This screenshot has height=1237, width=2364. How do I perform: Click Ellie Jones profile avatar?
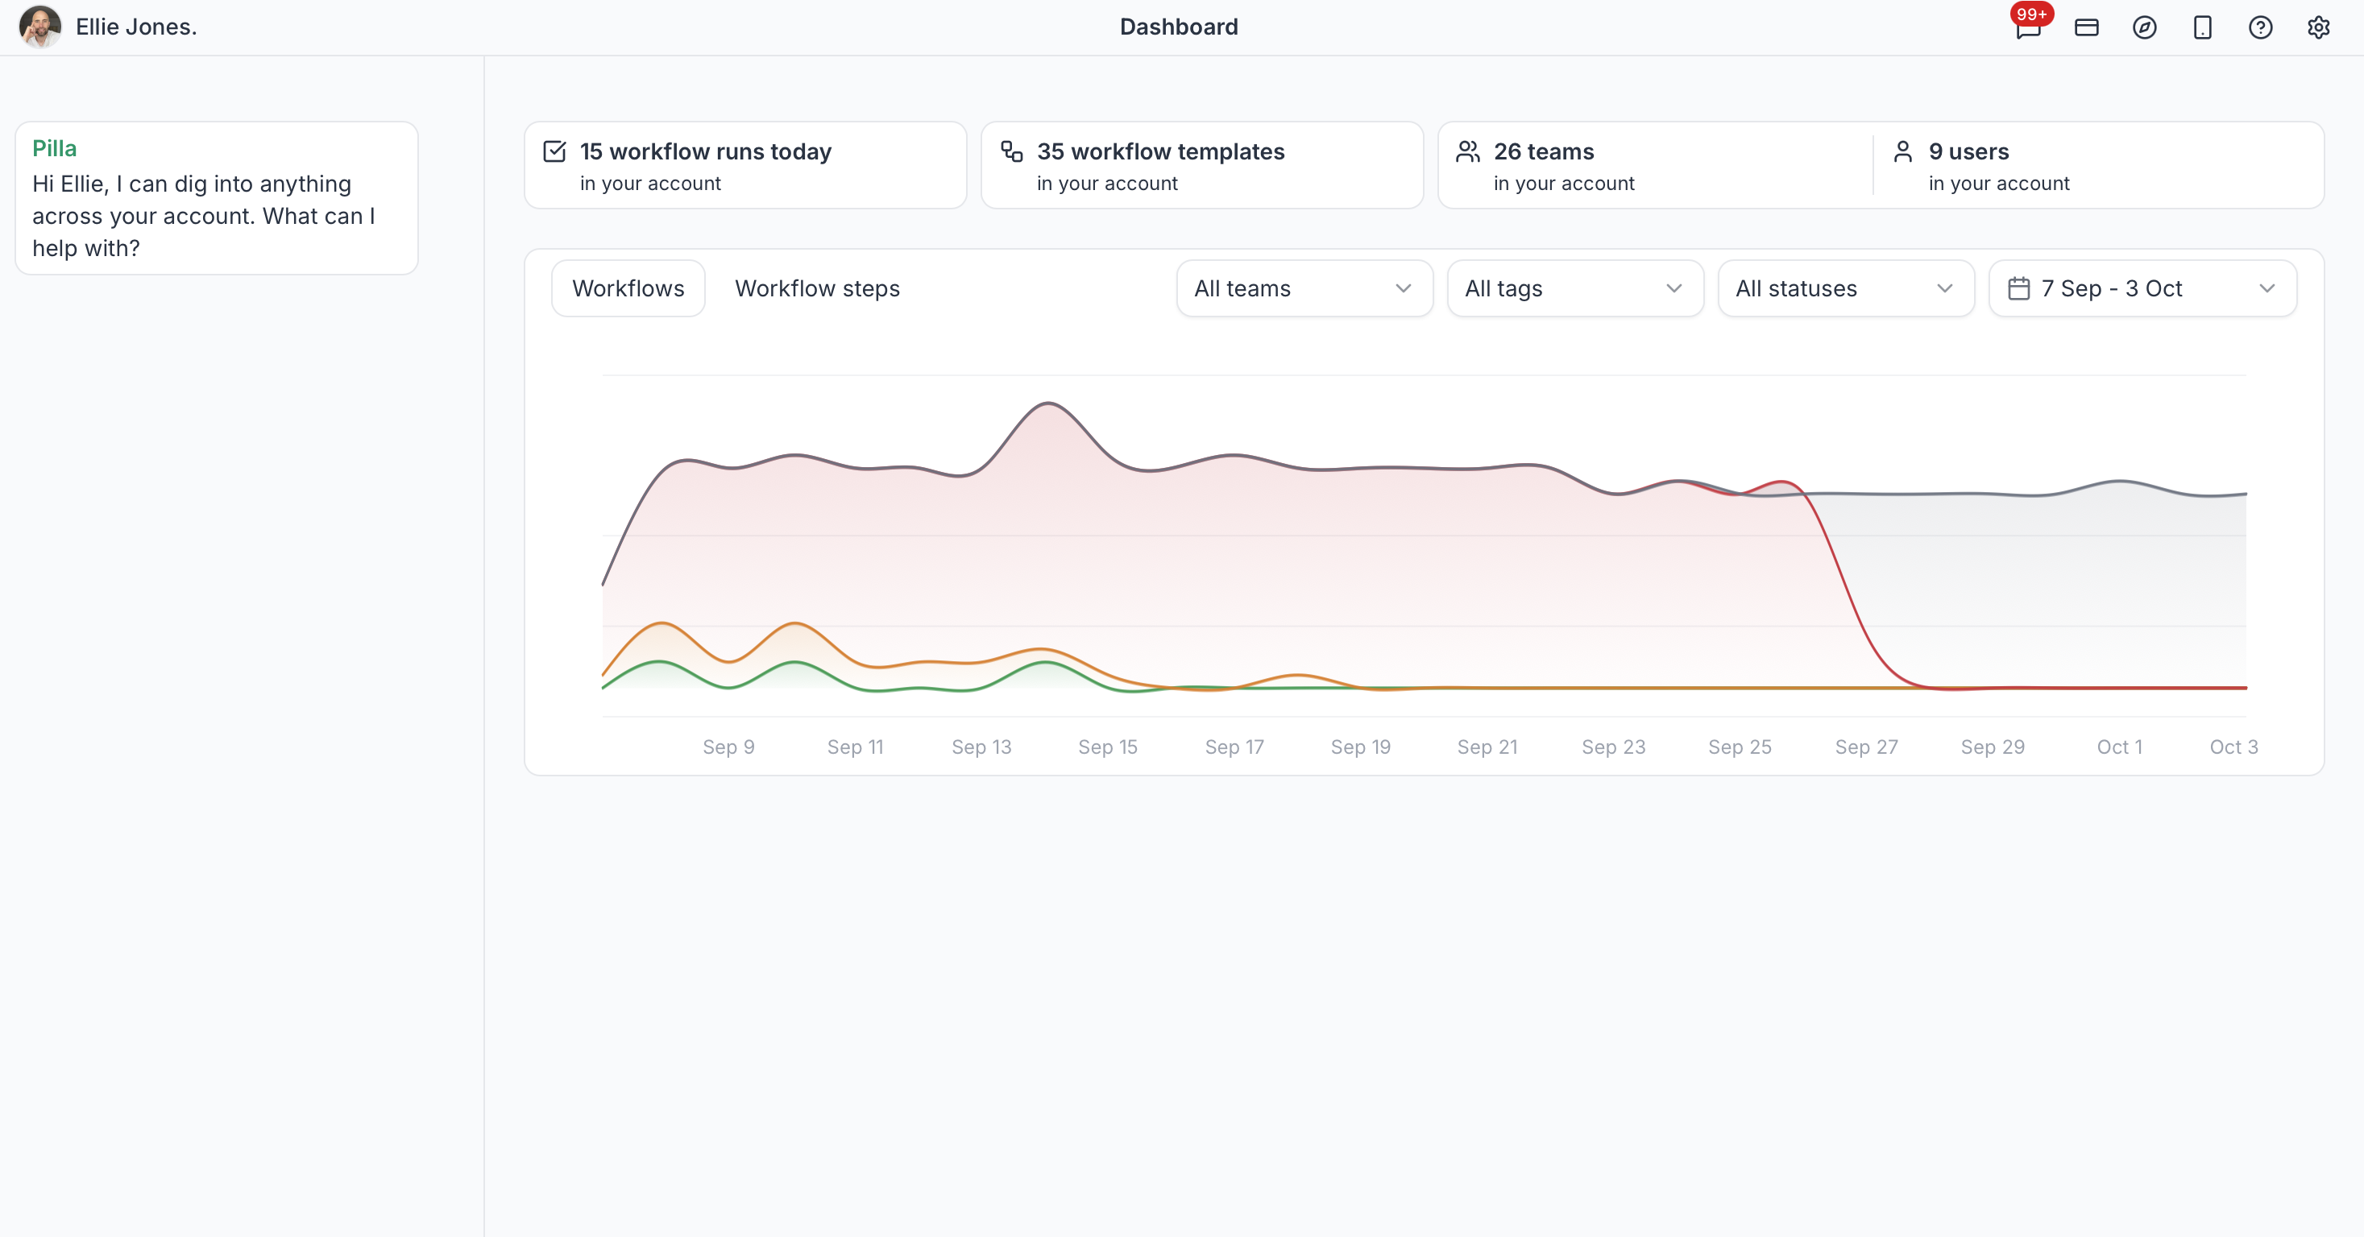point(39,27)
